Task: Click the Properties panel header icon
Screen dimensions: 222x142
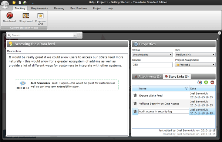Action: [x=136, y=44]
